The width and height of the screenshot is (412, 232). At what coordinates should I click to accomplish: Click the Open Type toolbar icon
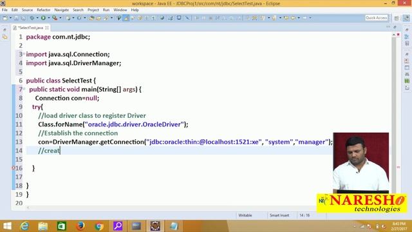coord(91,18)
